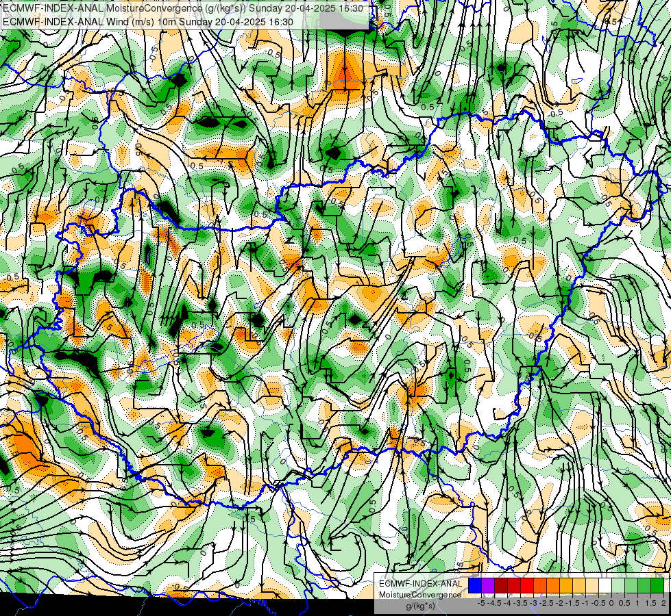The image size is (671, 616).
Task: Click the MoistureConvergence header title line
Action: click(183, 8)
